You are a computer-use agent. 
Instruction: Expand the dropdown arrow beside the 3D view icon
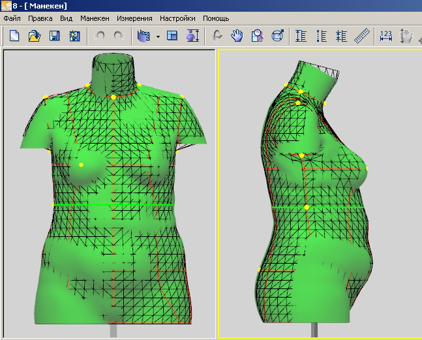click(x=158, y=37)
